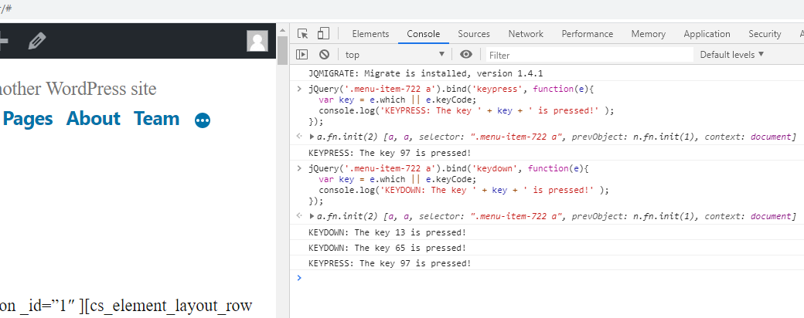
Task: Expand the first a.fn.init(2) object
Action: tap(312, 137)
